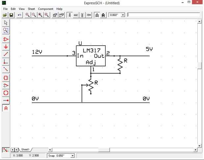
Task: Select the arrow pointer tool
Action: click(x=6, y=23)
